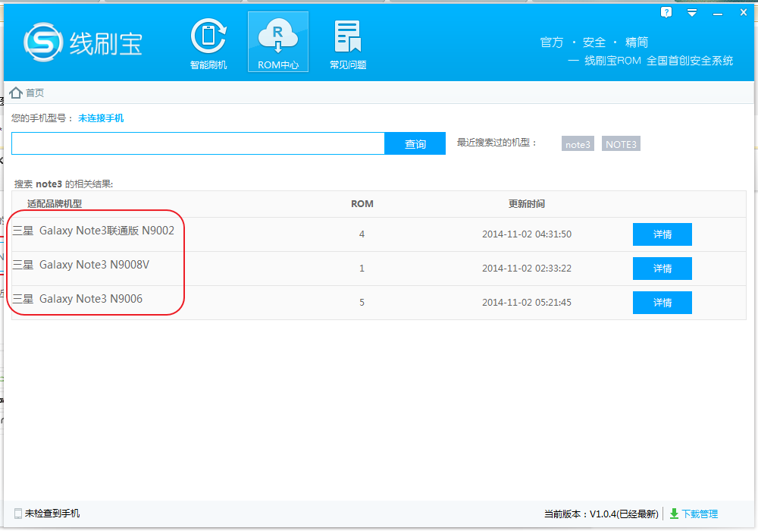Click the 当前版本 V1.0.4 version text

click(x=601, y=514)
